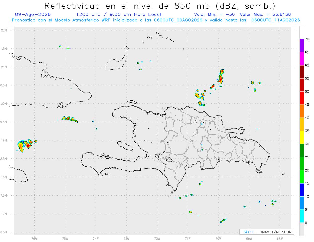This screenshot has width=314, height=242.
Task: Click the '70' value on the colorbar scale
Action: tap(307, 39)
